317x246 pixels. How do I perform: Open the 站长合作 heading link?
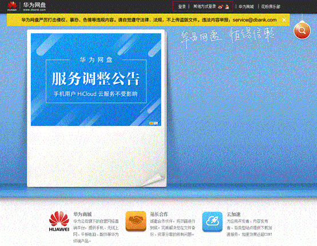click(x=159, y=214)
